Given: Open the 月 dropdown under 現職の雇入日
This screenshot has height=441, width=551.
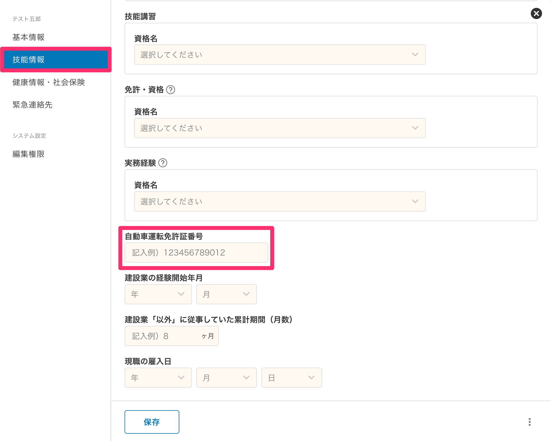Looking at the screenshot, I should click(226, 378).
